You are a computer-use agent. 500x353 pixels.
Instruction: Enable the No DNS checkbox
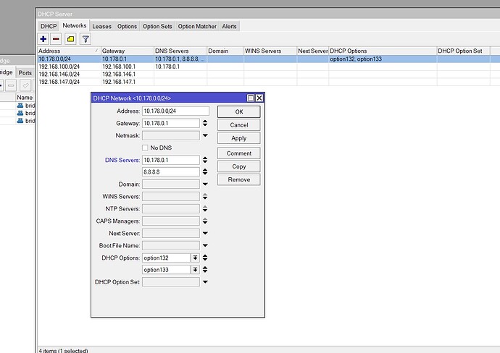point(146,148)
